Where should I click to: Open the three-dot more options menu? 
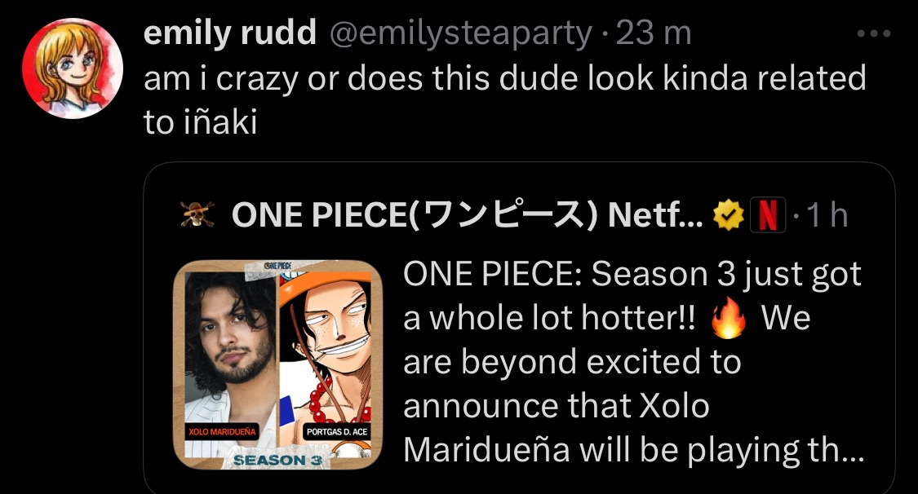point(873,34)
